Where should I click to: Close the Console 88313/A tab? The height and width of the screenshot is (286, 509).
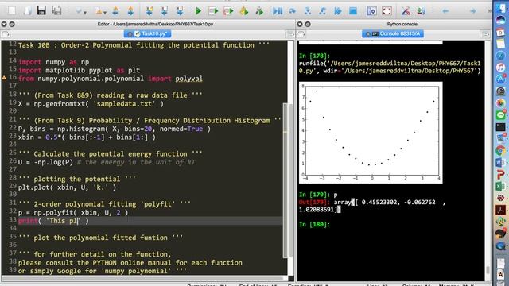(x=367, y=33)
